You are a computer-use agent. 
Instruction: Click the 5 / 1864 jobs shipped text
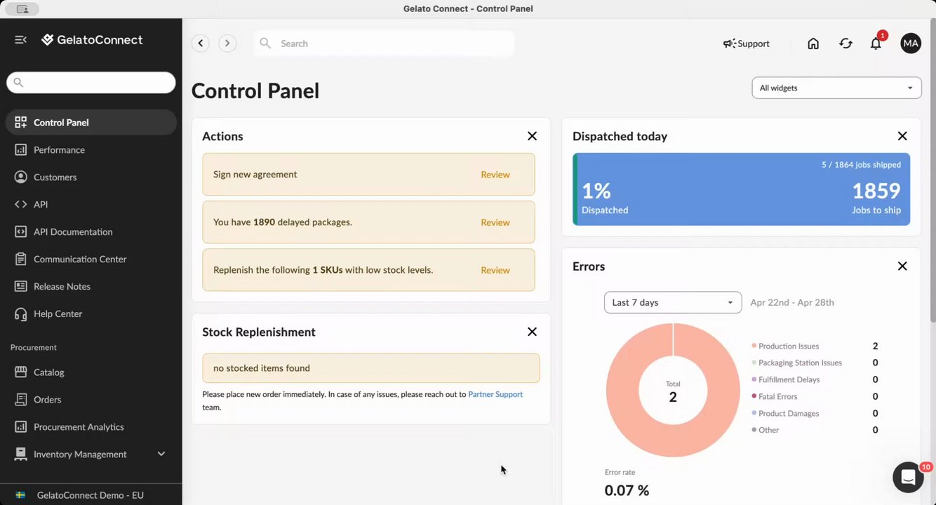click(x=862, y=165)
